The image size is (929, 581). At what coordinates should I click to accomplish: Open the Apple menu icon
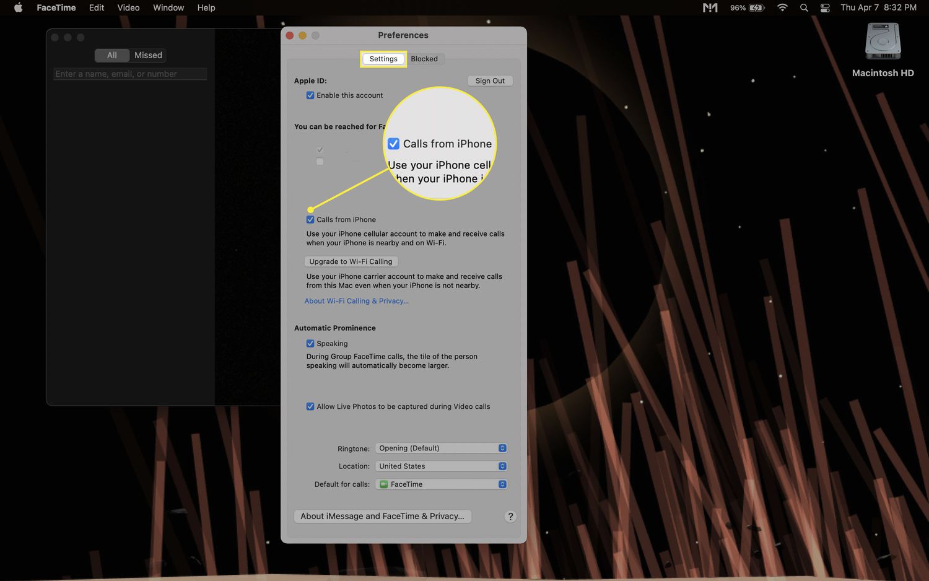[x=18, y=7]
